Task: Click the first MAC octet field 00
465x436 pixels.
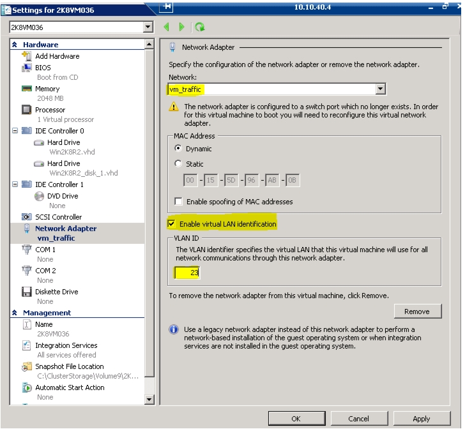Action: coord(190,180)
